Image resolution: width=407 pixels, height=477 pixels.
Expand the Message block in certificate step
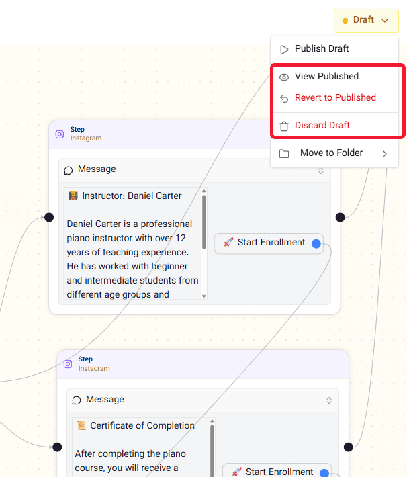pos(329,400)
